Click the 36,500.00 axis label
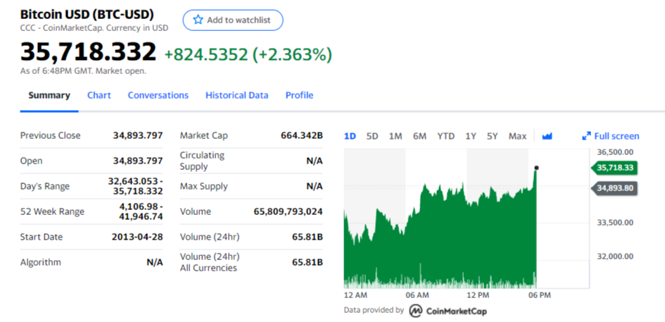 coord(615,152)
